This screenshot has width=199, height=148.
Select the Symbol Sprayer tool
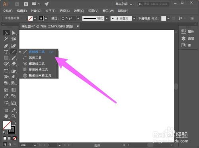tap(6, 103)
